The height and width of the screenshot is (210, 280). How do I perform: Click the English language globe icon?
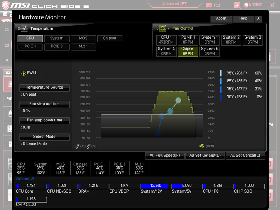pos(246,5)
